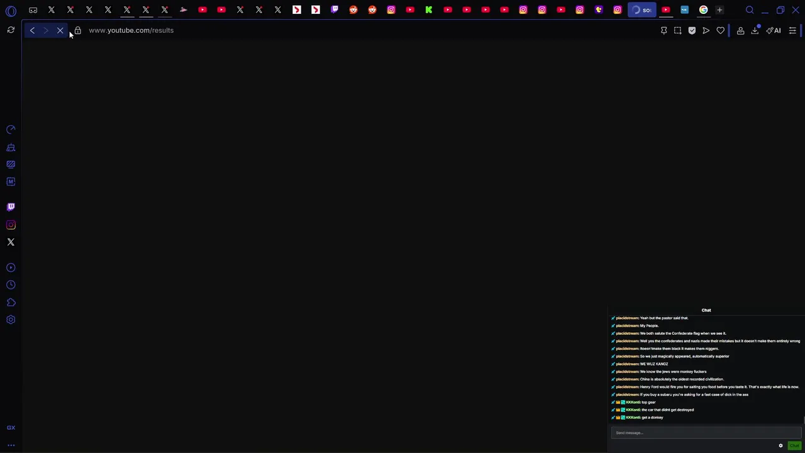
Task: Open the Player in the sidebar
Action: click(x=11, y=267)
